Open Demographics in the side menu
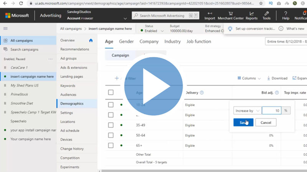This screenshot has height=172, width=307. click(77, 103)
